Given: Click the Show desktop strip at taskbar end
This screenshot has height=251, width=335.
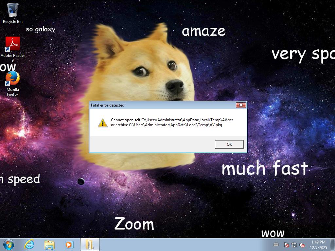Looking at the screenshot, I should pos(333,244).
